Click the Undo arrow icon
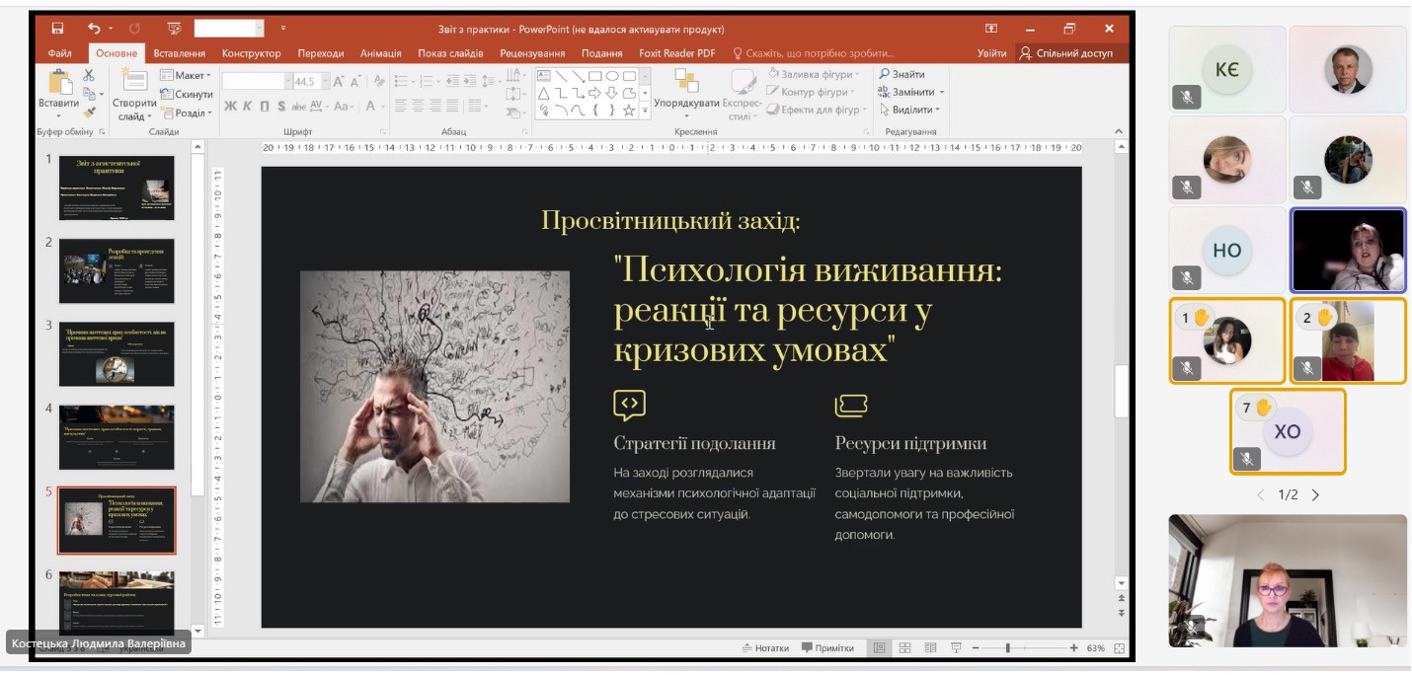This screenshot has height=675, width=1412. click(94, 29)
